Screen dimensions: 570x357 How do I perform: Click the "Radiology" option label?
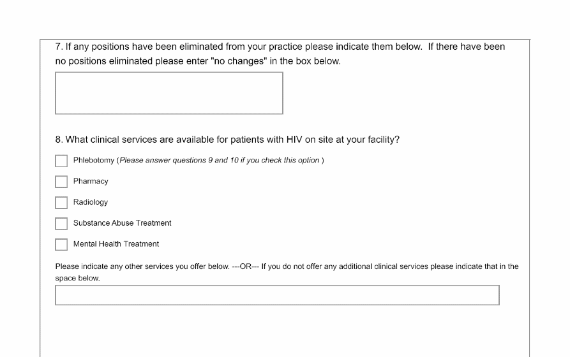91,202
